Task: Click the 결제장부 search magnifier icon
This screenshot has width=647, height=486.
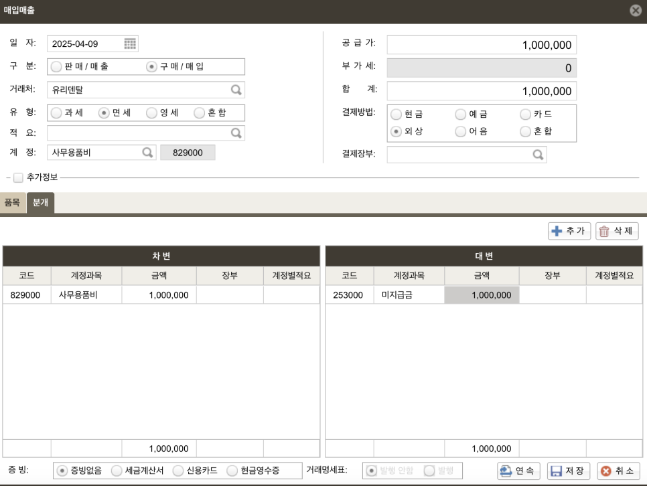Action: [x=538, y=155]
